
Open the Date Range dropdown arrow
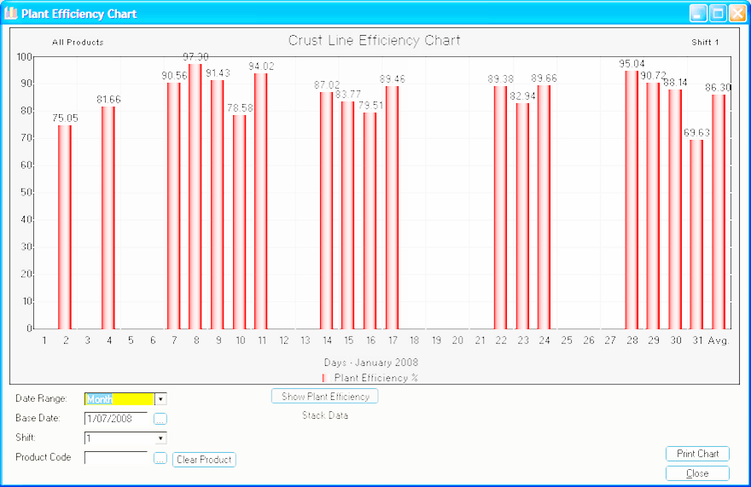[160, 399]
